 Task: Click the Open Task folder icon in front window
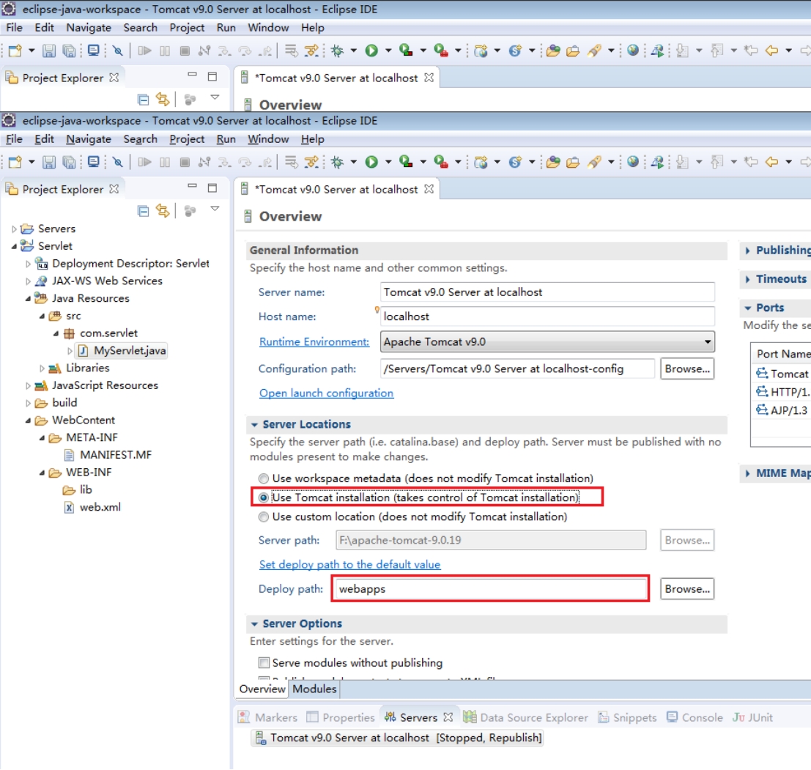point(573,163)
